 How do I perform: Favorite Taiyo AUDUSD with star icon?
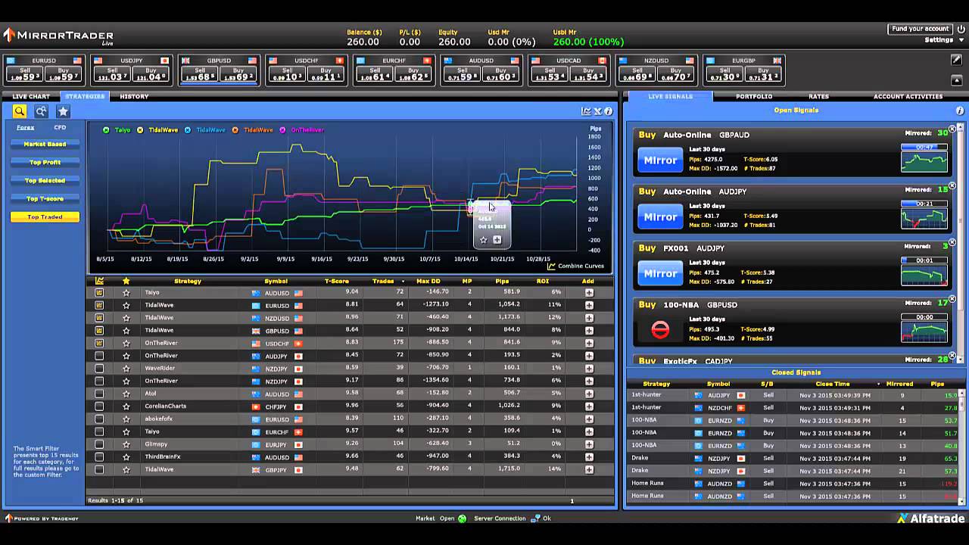126,292
